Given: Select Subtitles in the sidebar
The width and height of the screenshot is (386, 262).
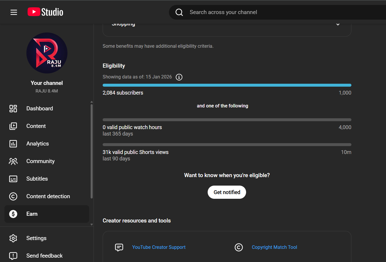Looking at the screenshot, I should [37, 179].
